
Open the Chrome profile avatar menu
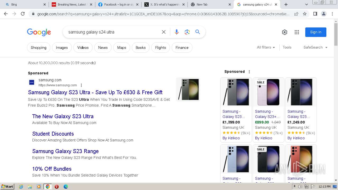click(x=323, y=14)
